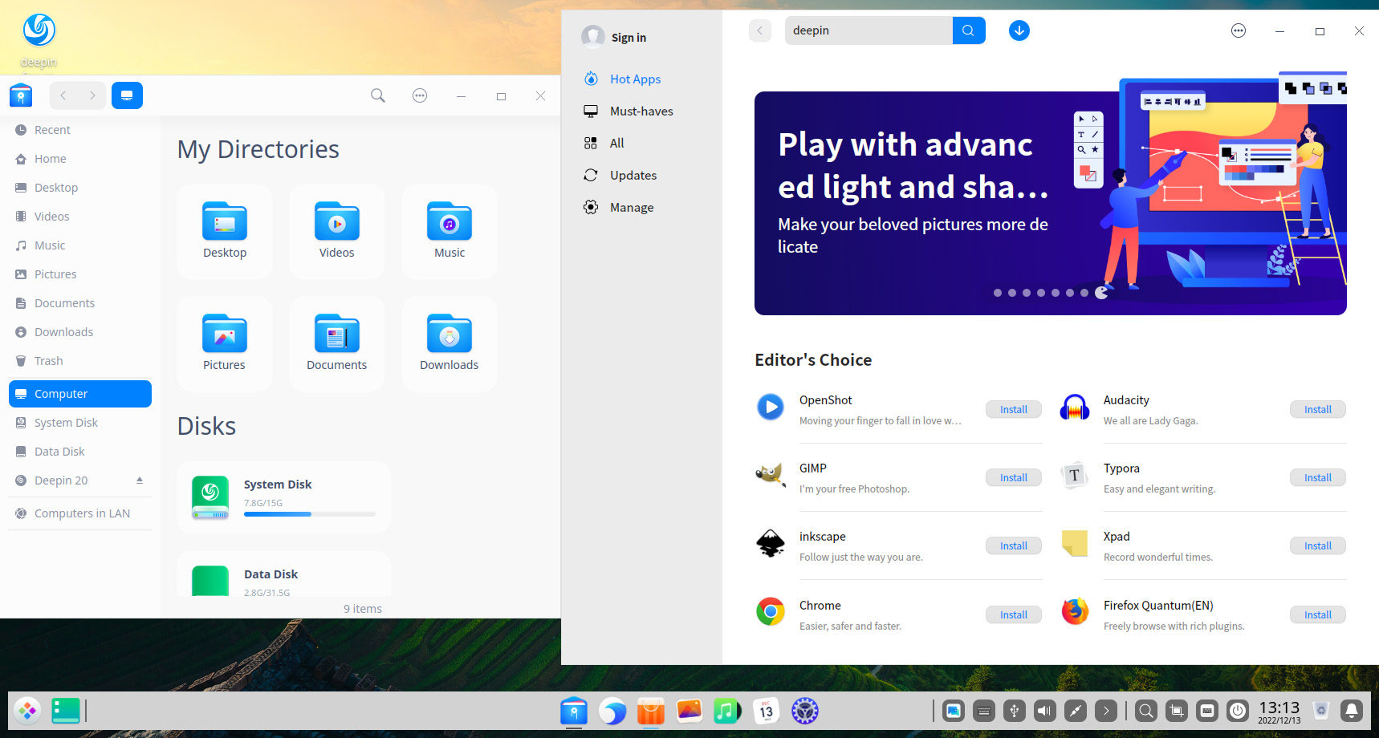Image resolution: width=1379 pixels, height=738 pixels.
Task: Expand the dock tray arrow
Action: click(x=1106, y=711)
